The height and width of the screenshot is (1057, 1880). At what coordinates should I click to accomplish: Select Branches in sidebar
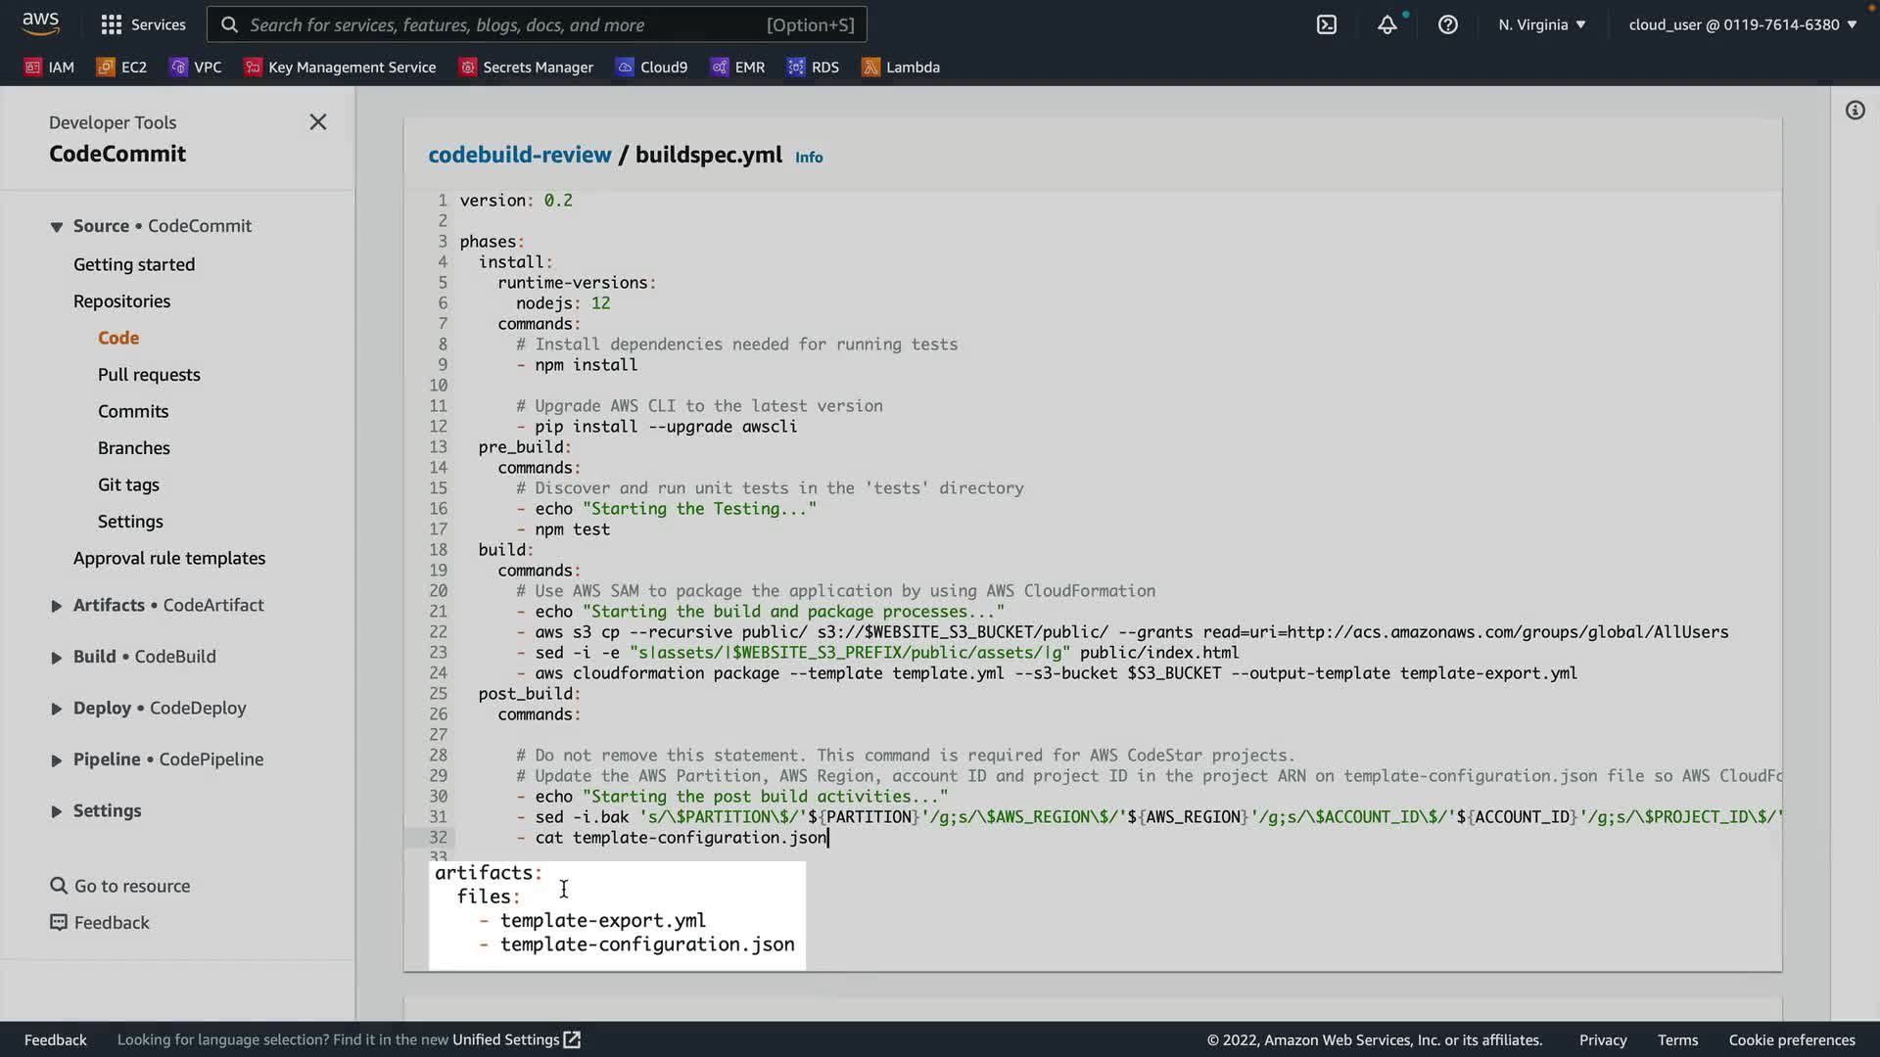click(134, 448)
